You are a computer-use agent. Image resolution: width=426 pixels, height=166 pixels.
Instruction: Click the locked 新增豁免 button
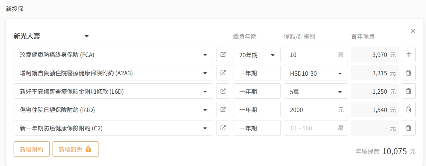point(75,149)
